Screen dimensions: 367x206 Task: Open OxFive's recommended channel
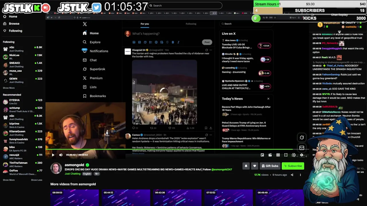[x=23, y=172]
